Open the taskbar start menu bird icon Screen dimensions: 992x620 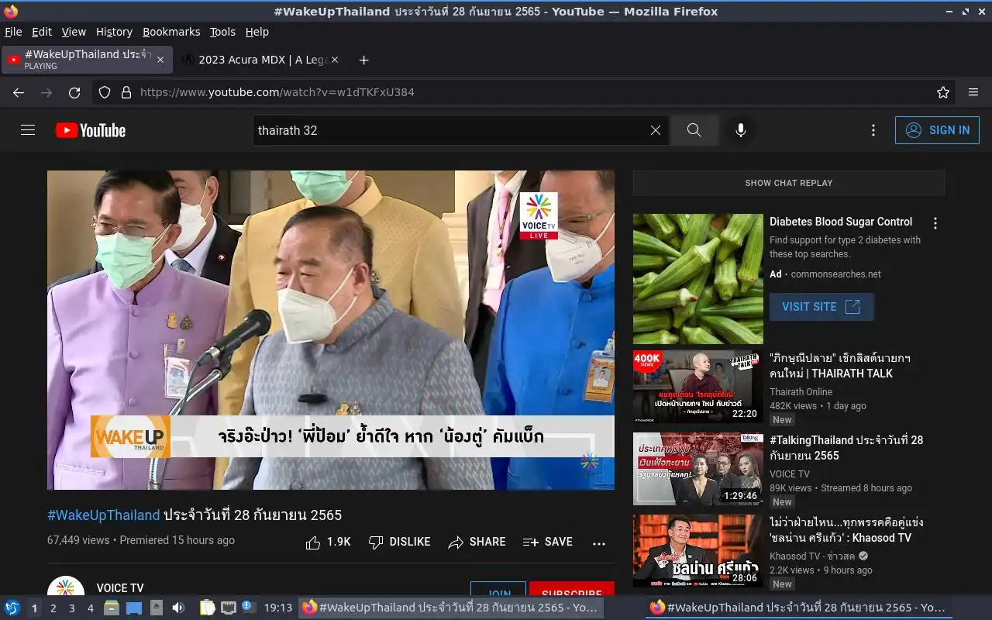[12, 608]
